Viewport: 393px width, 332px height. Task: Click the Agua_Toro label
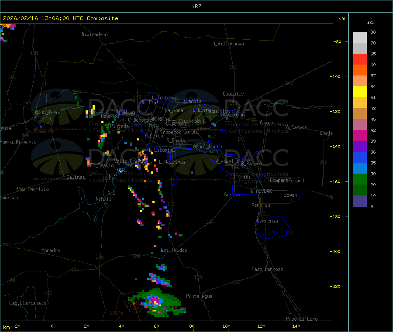[x=47, y=113]
